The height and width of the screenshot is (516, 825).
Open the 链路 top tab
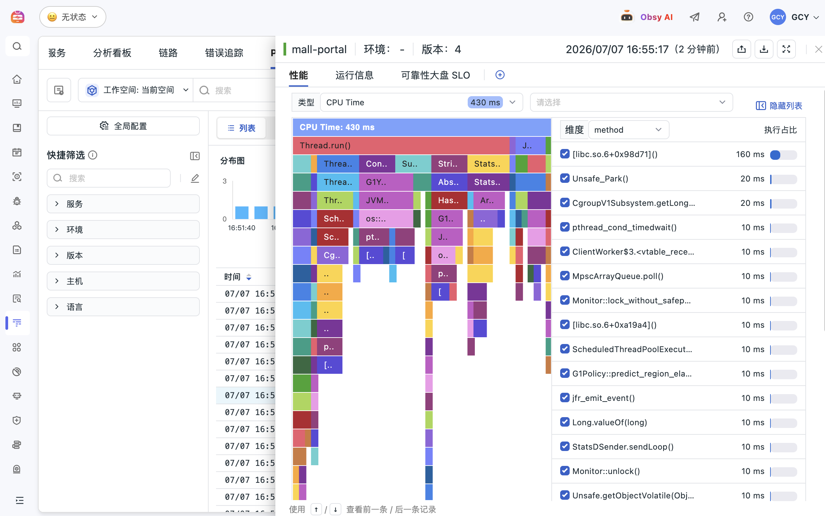(x=168, y=53)
